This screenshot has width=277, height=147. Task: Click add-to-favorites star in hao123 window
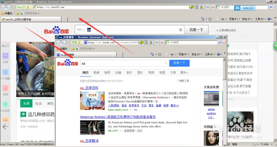18,13
